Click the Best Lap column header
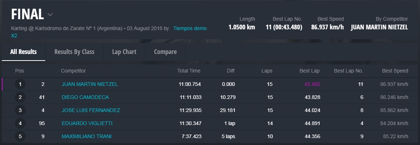Viewport: 420px width, 145px height. [310, 71]
